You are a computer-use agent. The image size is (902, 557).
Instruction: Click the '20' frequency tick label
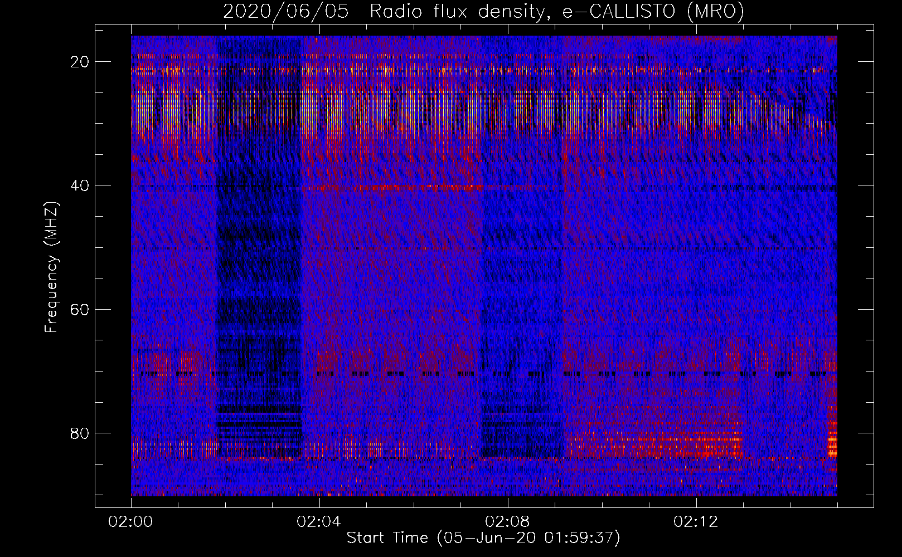(80, 62)
